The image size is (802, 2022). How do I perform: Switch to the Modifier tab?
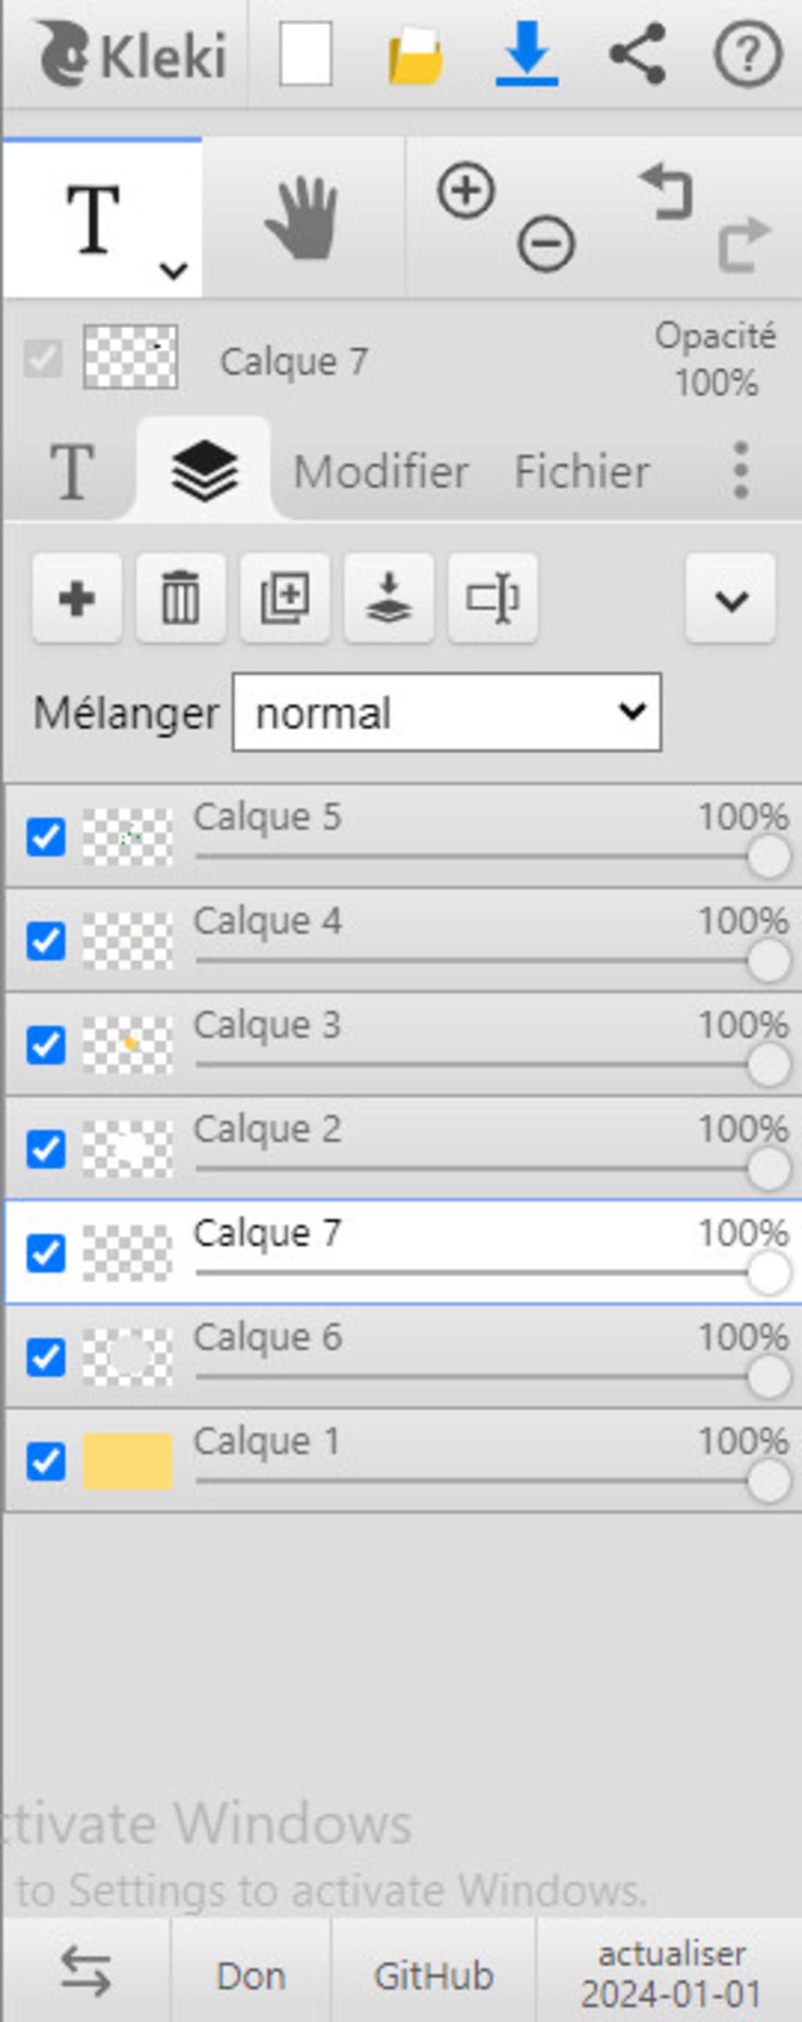click(381, 473)
